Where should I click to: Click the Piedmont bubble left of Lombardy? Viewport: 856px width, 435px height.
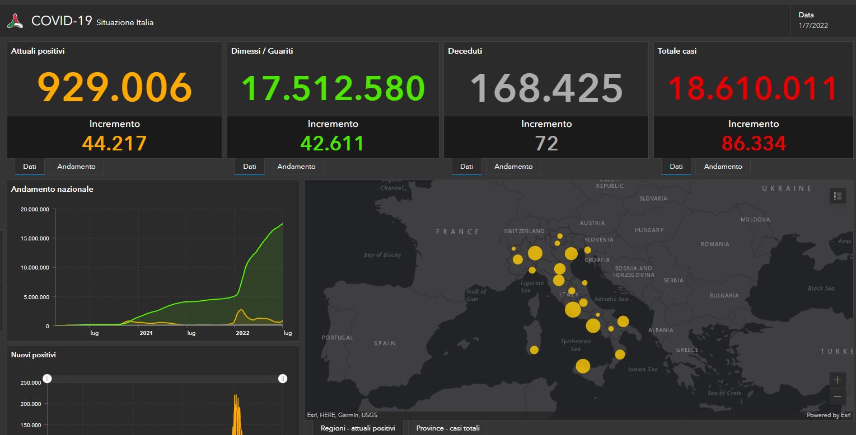click(x=518, y=259)
